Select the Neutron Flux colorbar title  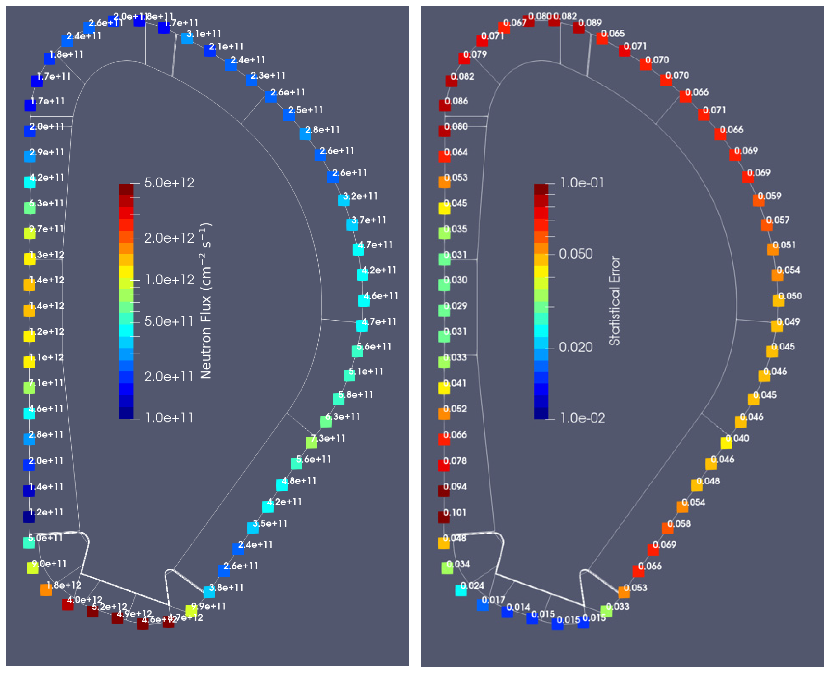(x=205, y=301)
